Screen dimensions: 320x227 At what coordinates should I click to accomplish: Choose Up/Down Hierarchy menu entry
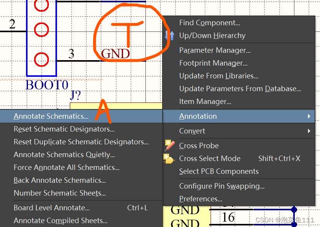pos(239,36)
